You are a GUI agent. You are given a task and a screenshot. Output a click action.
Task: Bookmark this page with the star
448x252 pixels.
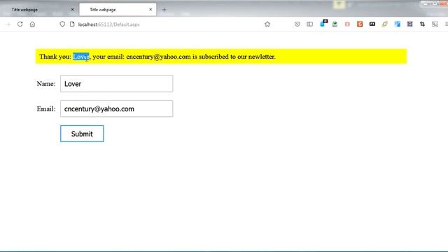[x=267, y=24]
